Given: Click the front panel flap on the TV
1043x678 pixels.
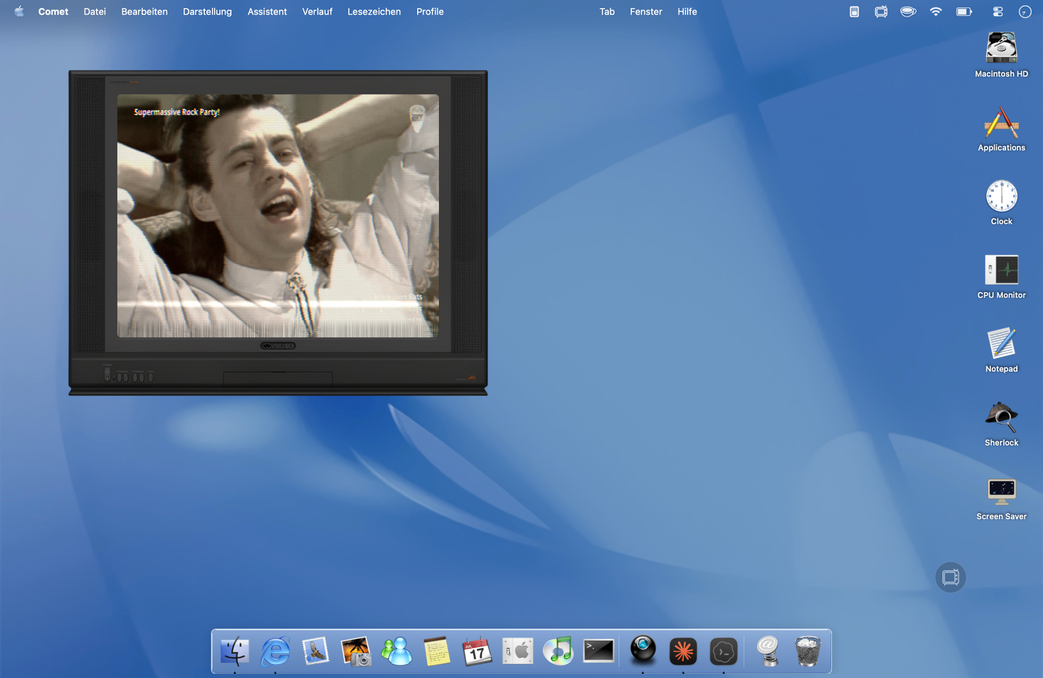Looking at the screenshot, I should click(x=278, y=378).
